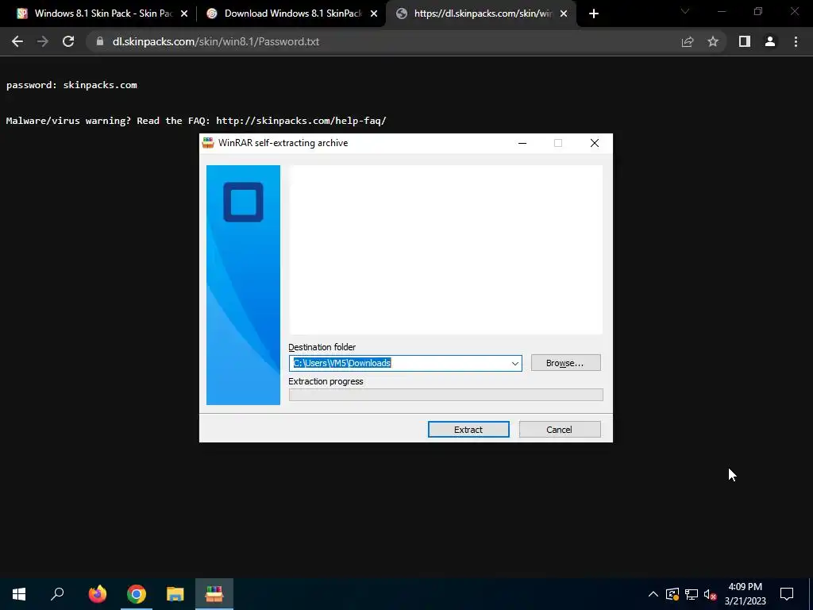
Task: Click the security tray icon with orange dot
Action: point(672,594)
